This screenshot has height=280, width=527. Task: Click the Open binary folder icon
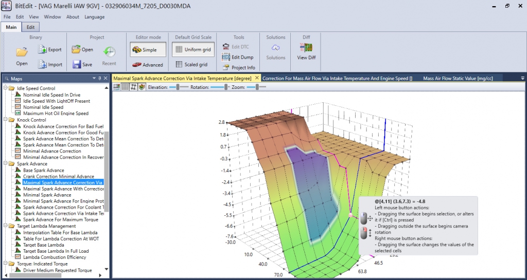coord(22,52)
